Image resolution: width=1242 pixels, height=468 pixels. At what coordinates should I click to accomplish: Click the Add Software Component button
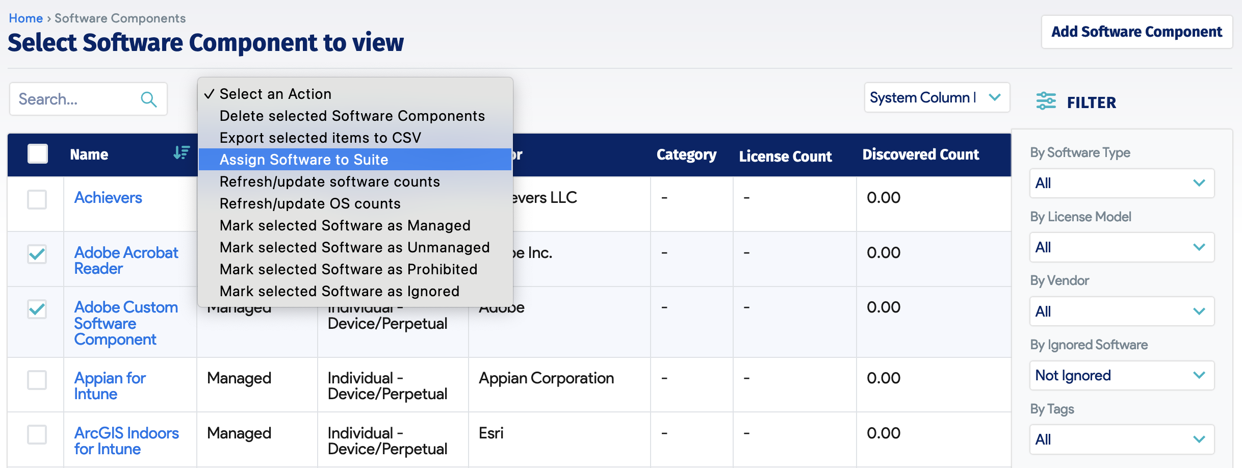click(1136, 32)
